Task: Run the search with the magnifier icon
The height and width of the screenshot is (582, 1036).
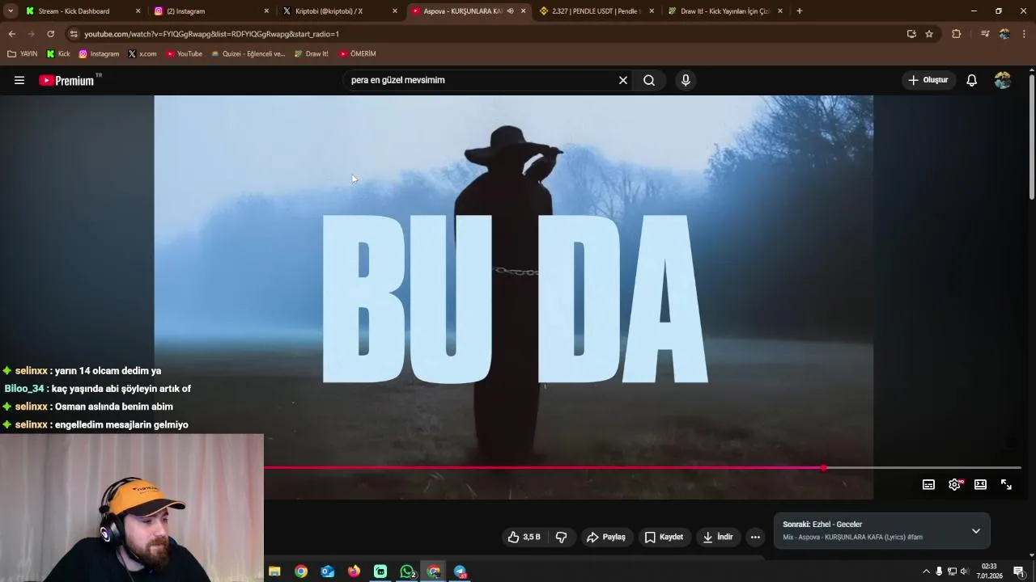Action: 649,80
